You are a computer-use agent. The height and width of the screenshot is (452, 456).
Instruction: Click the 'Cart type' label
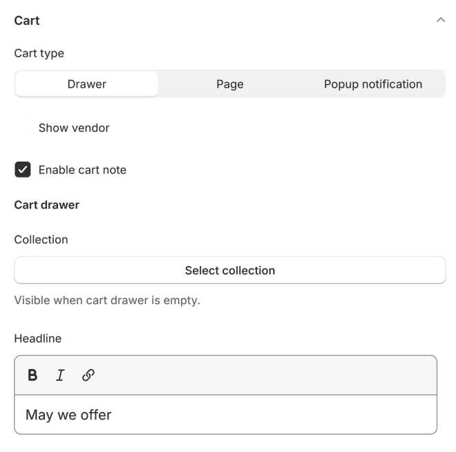click(x=39, y=53)
